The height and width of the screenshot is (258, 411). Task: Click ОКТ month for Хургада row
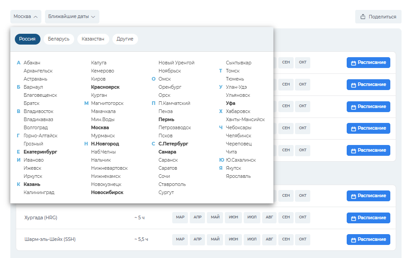303,217
